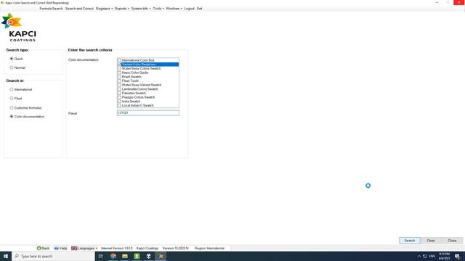The height and width of the screenshot is (261, 465).
Task: Toggle Variant Color Swatches checkbox
Action: (119, 65)
